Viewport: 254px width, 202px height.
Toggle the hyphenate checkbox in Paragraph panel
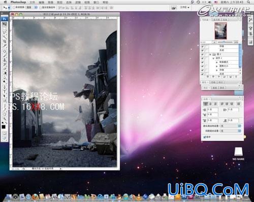205,137
